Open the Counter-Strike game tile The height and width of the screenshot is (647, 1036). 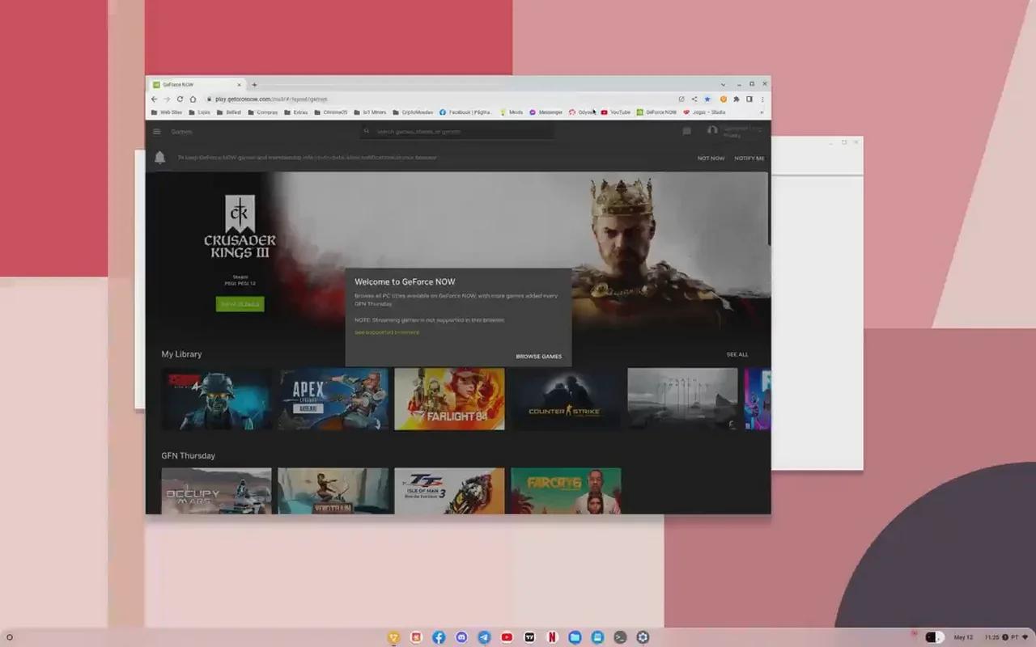click(566, 399)
